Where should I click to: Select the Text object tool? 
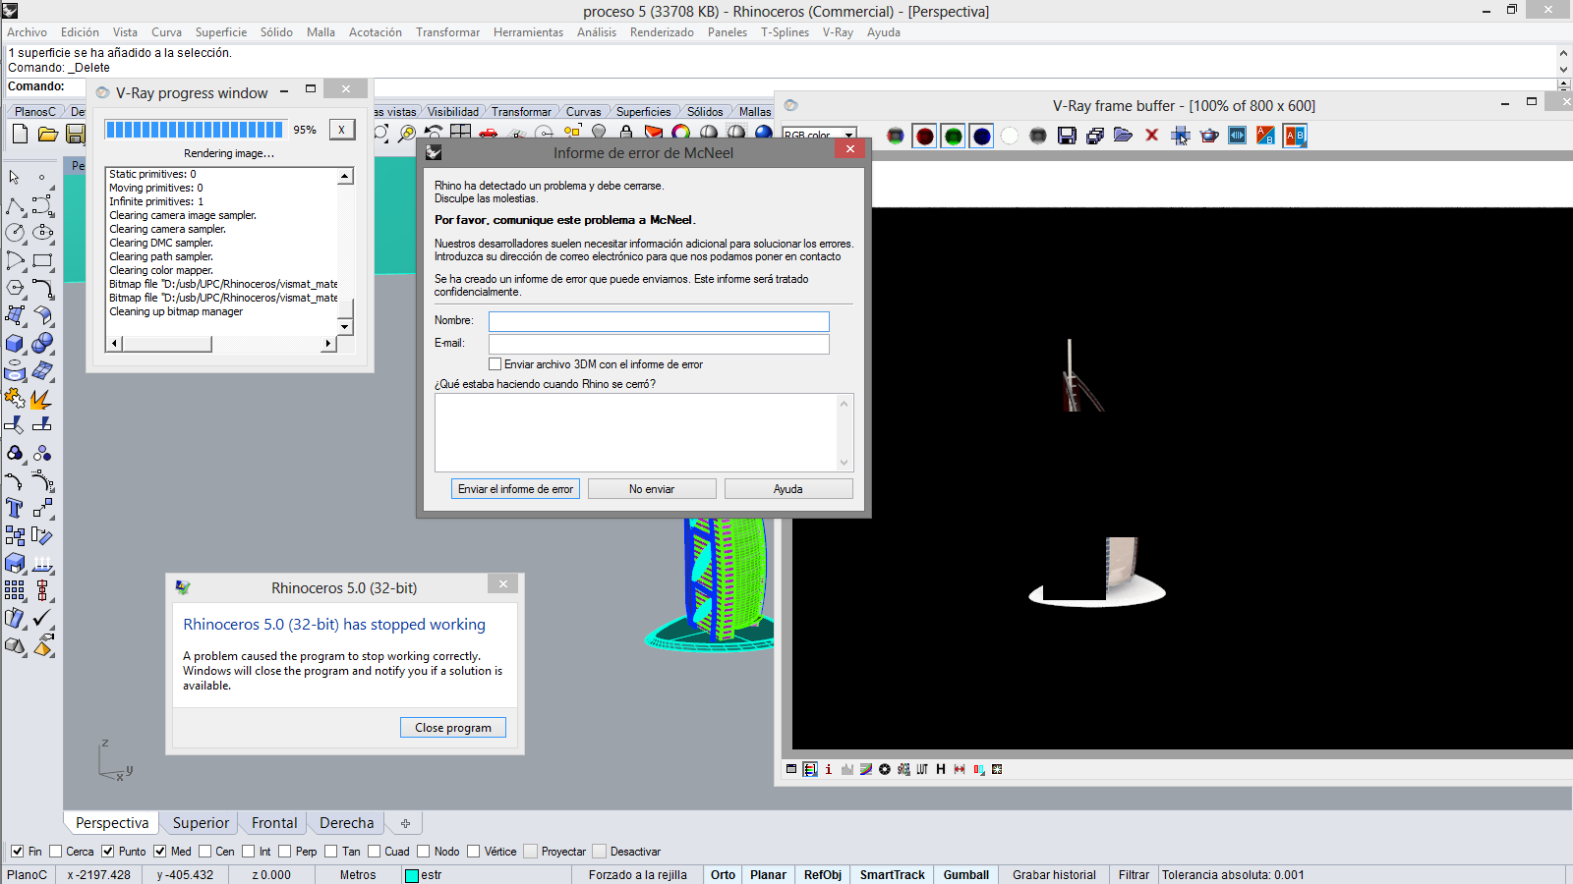coord(15,508)
